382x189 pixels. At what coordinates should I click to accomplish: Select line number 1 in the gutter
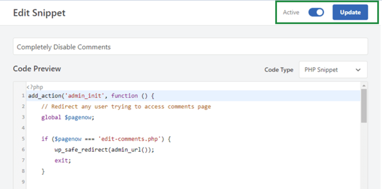tap(23, 96)
